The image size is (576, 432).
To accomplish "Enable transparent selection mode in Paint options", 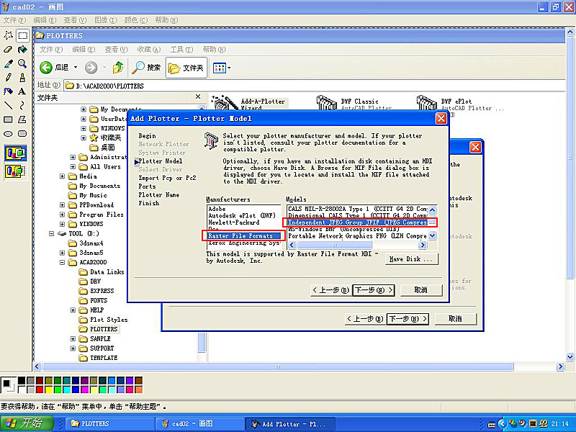I will click(x=15, y=171).
